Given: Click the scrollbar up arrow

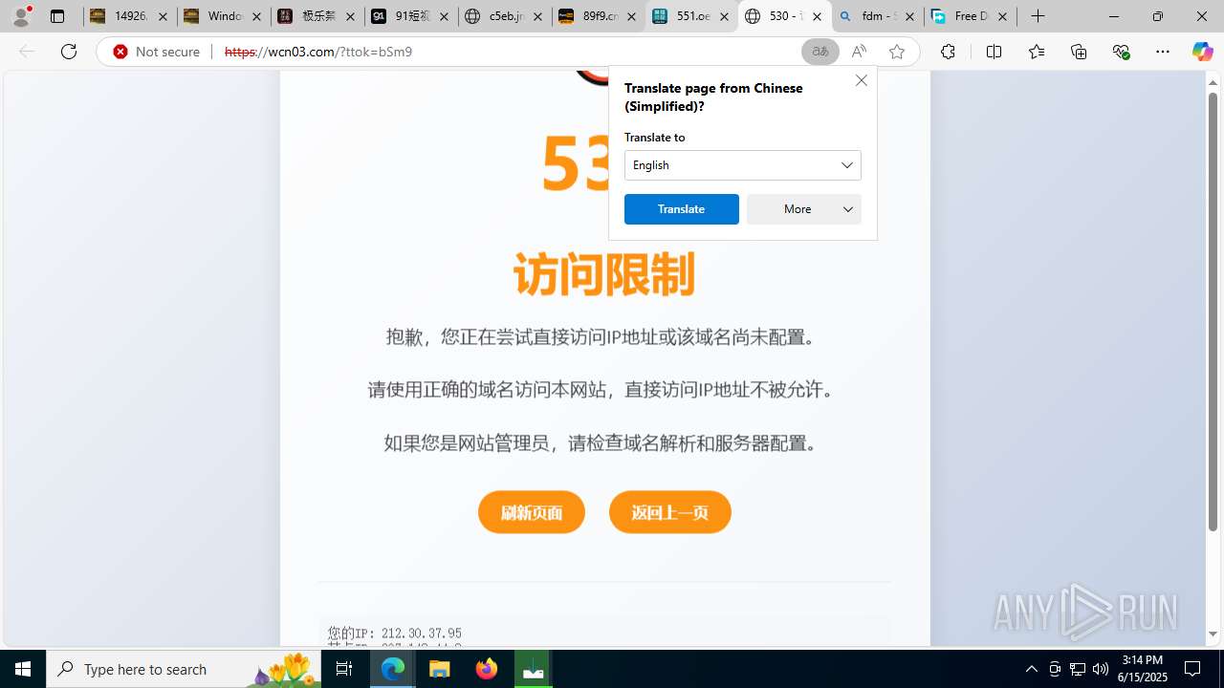Looking at the screenshot, I should point(1213,82).
